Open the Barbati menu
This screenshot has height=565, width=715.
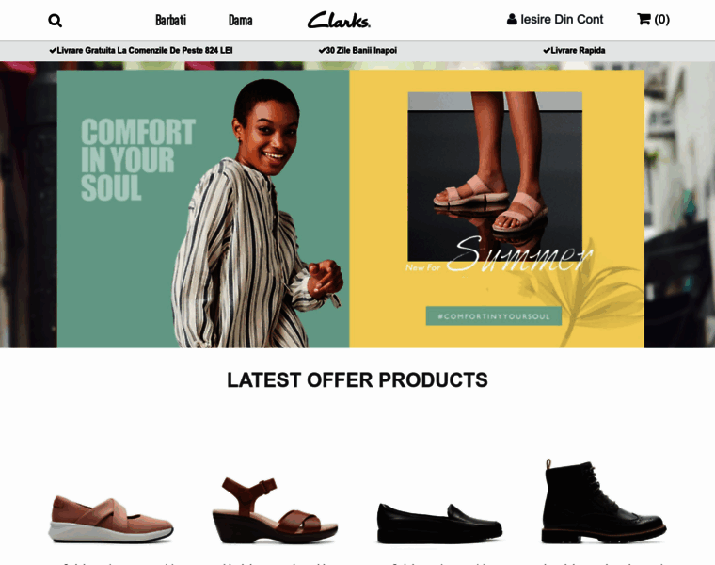170,20
